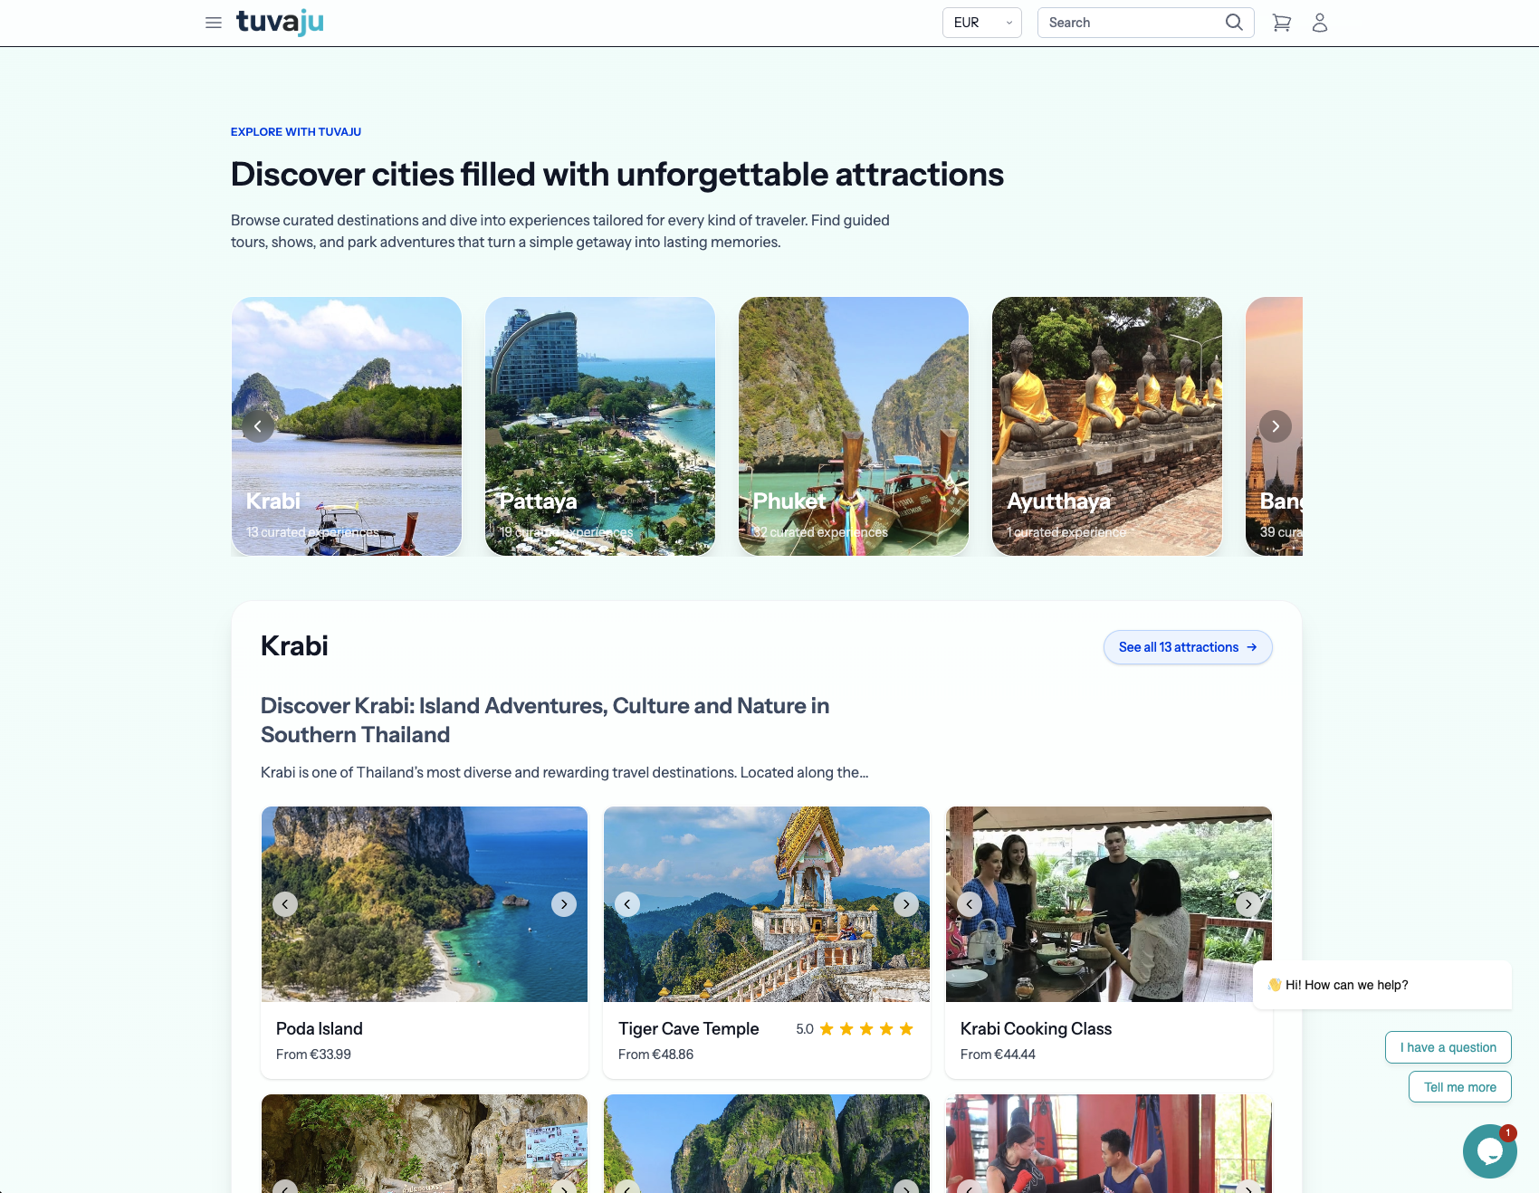Click 'Hi! How can we help?' chat message
Viewport: 1539px width, 1193px height.
(1382, 985)
